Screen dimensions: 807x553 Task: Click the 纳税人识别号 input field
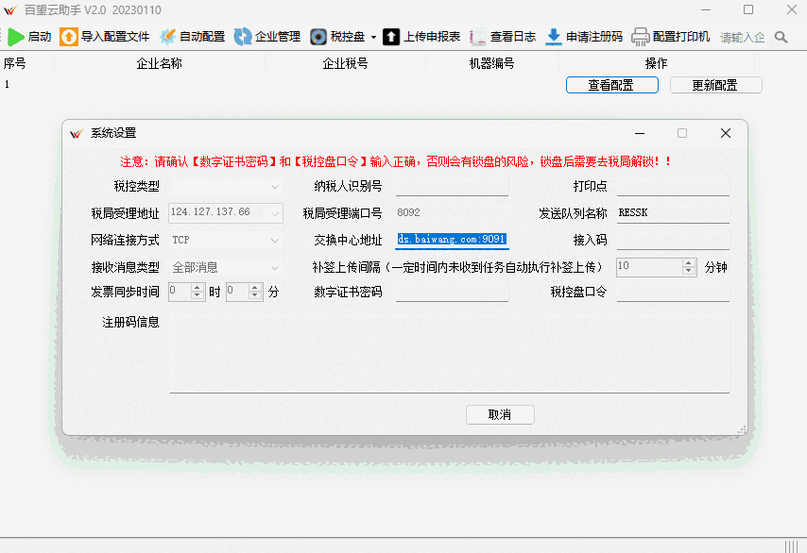452,186
